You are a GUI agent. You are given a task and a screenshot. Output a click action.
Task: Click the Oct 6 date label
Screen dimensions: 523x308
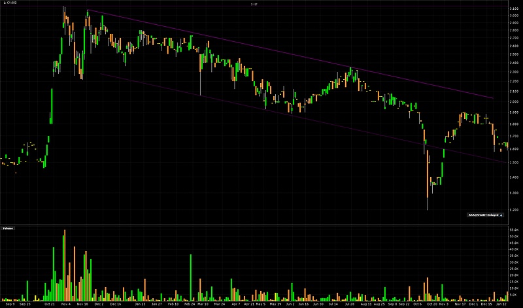[417, 304]
